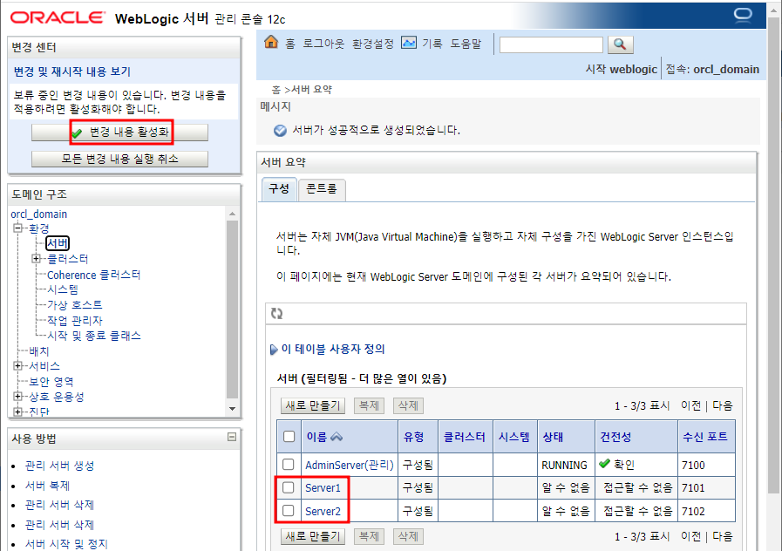Select orcl_domain in the domain tree
Image resolution: width=782 pixels, height=551 pixels.
[39, 214]
